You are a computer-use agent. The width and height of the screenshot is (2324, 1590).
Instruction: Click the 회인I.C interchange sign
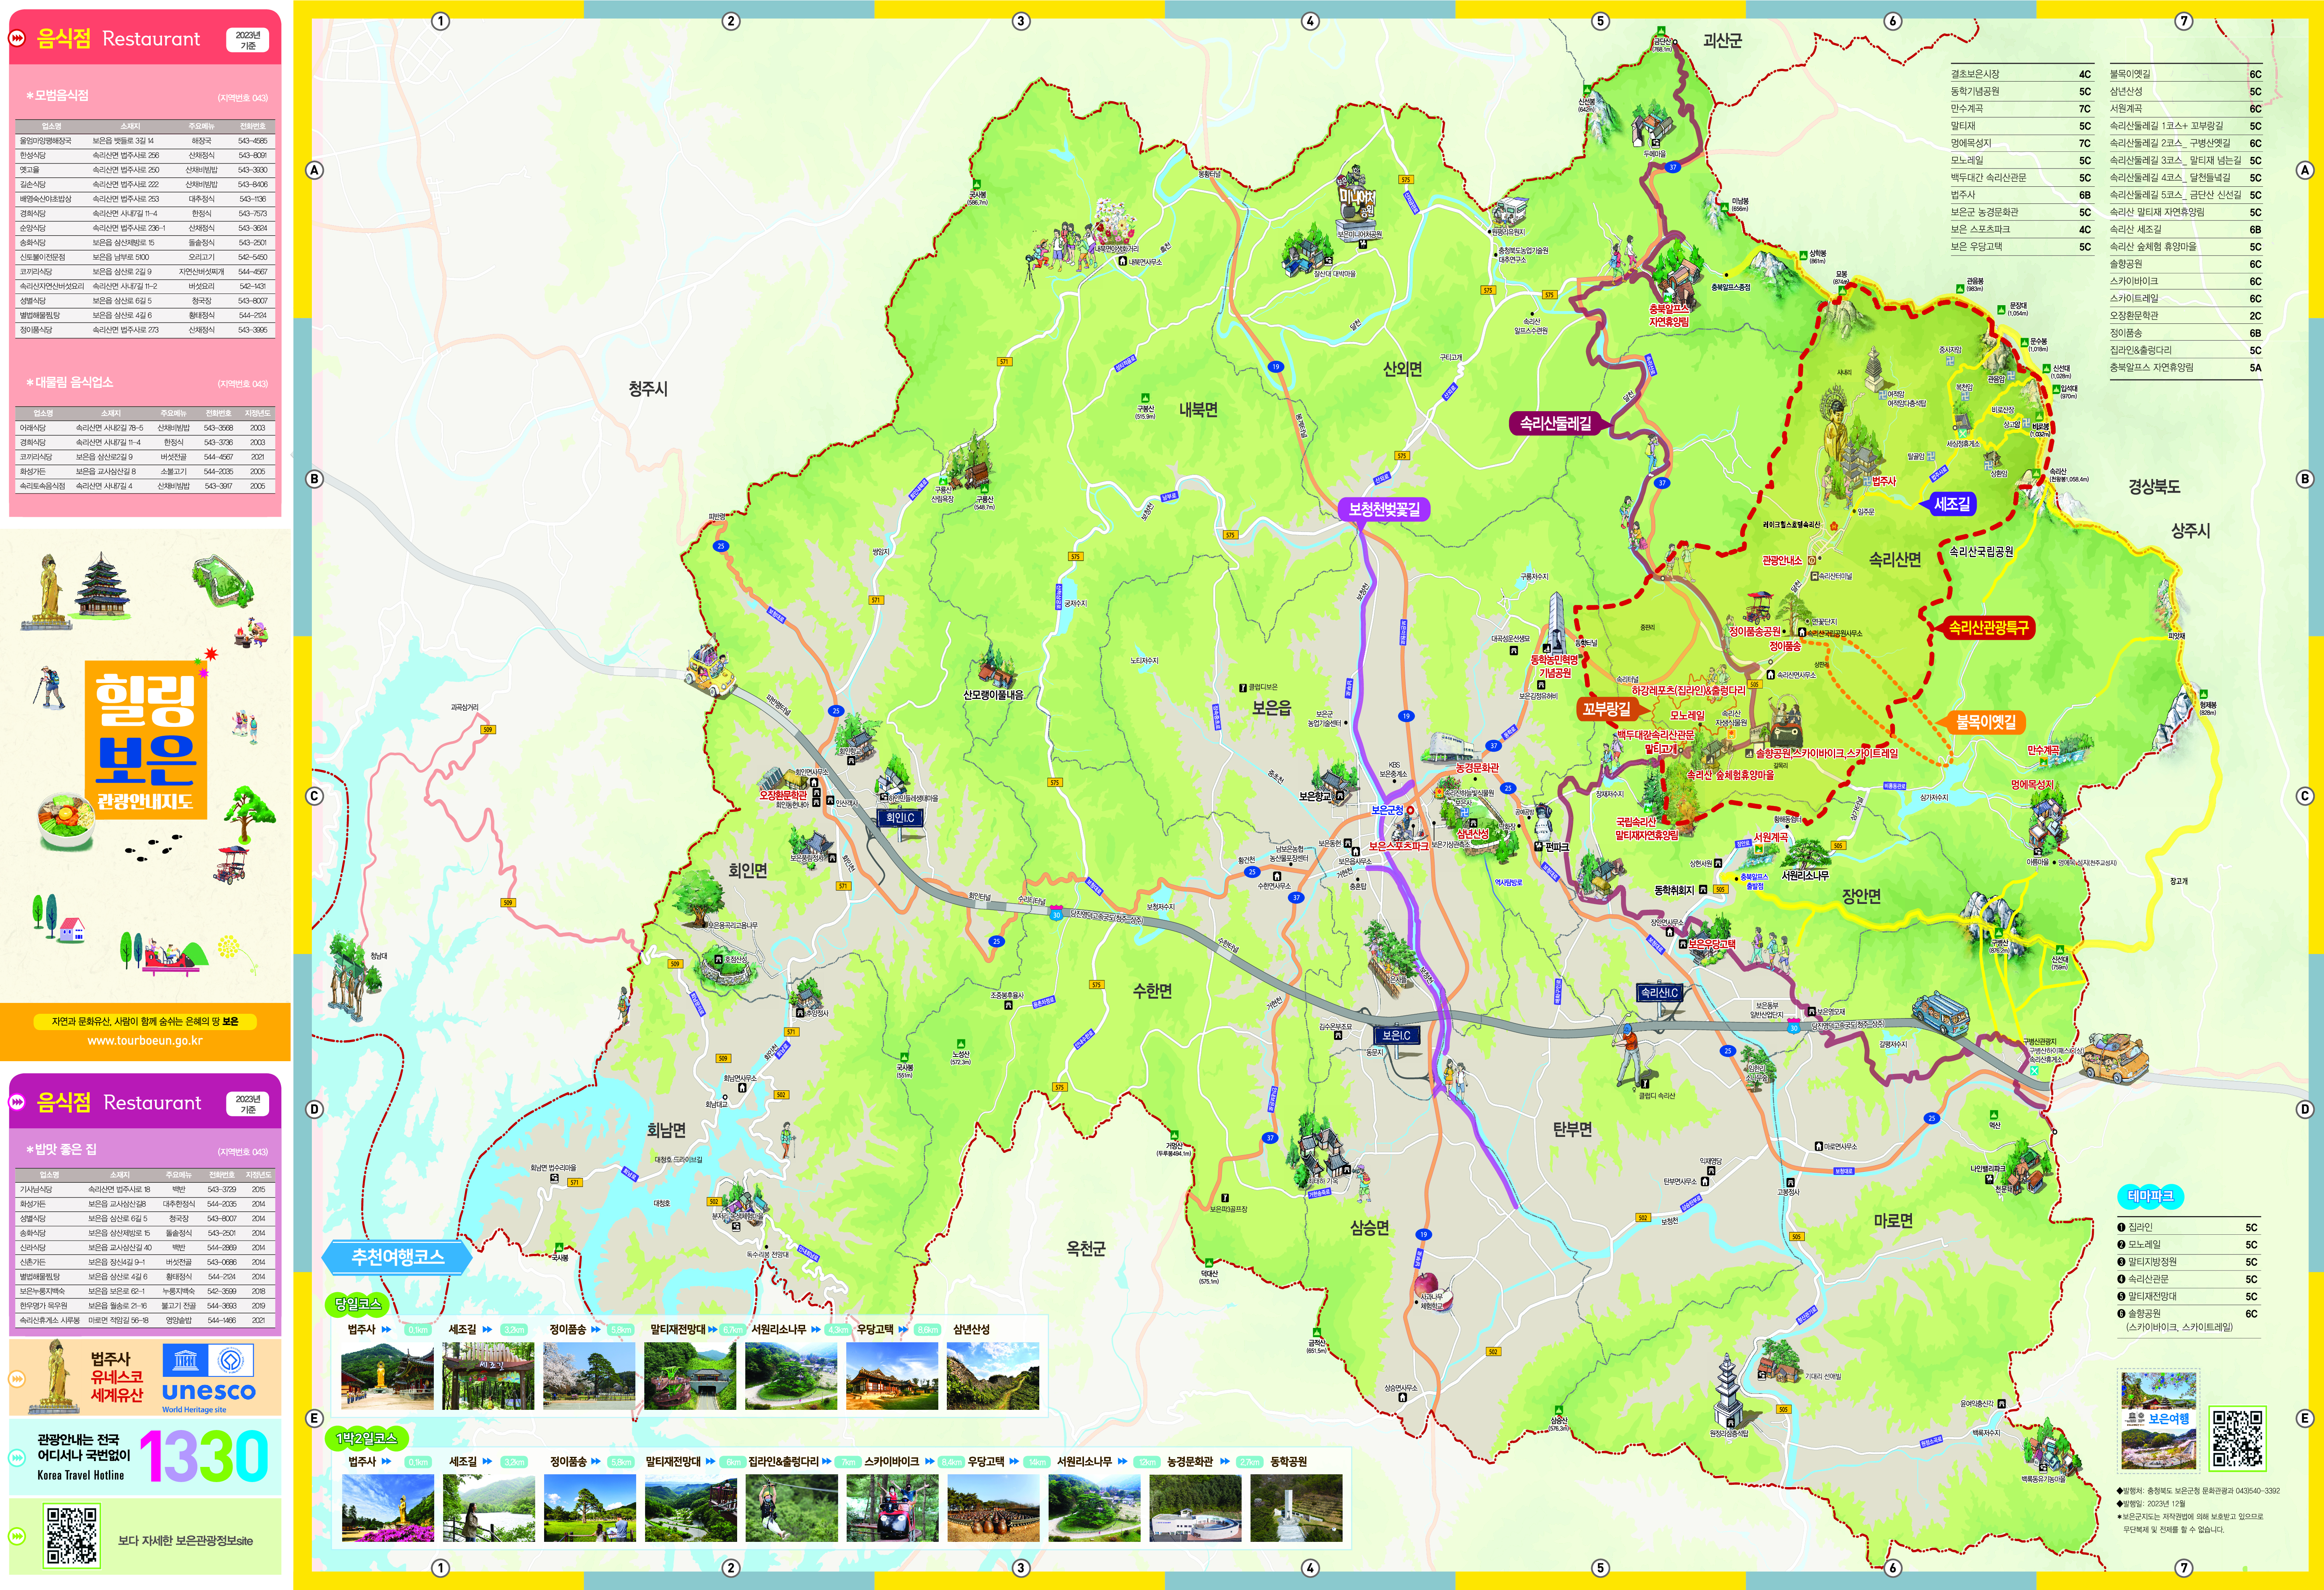click(x=900, y=818)
